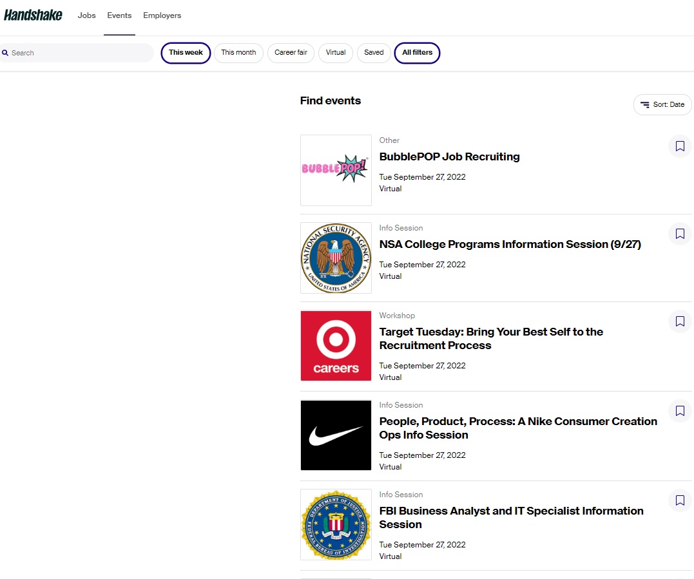Toggle the Virtual filter chip
This screenshot has height=579, width=694.
click(336, 53)
